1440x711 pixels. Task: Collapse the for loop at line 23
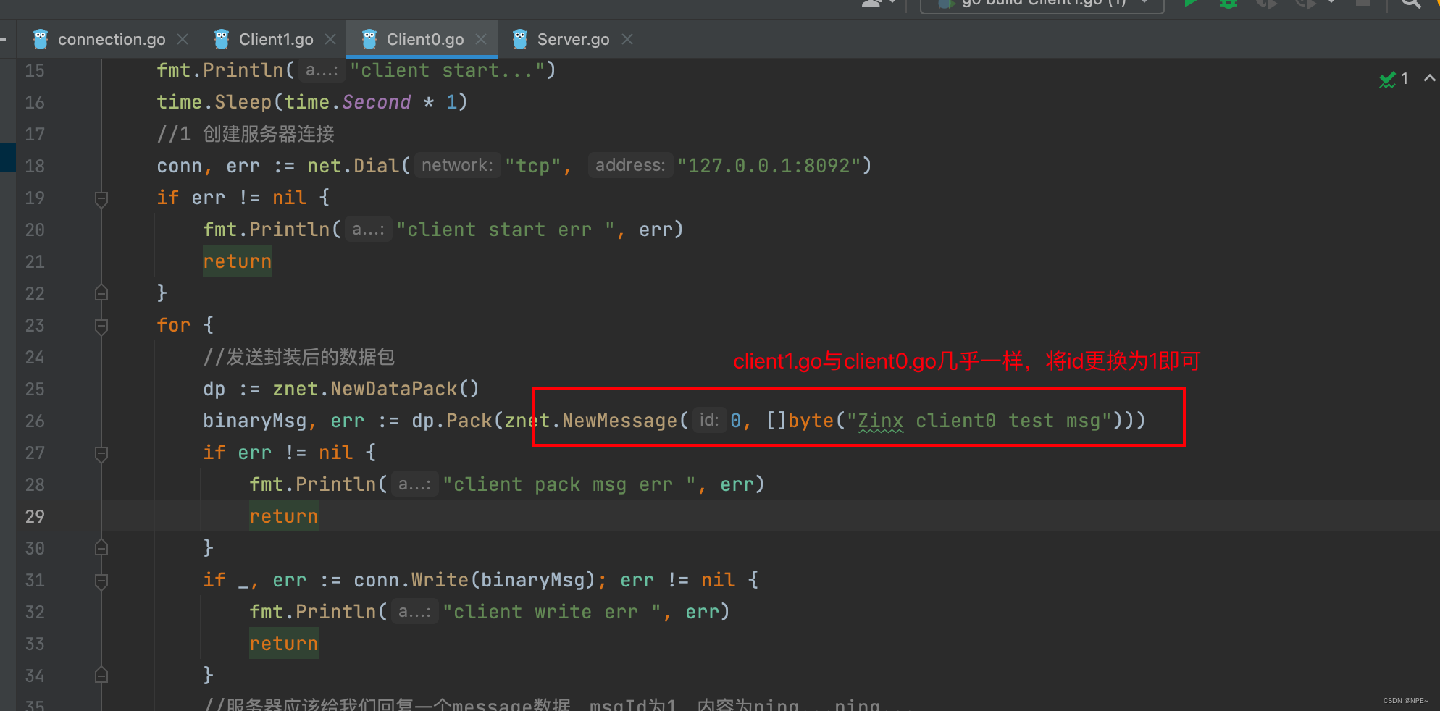[x=101, y=326]
